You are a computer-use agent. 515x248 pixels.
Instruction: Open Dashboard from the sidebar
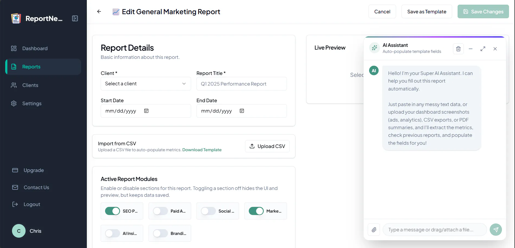point(43,49)
